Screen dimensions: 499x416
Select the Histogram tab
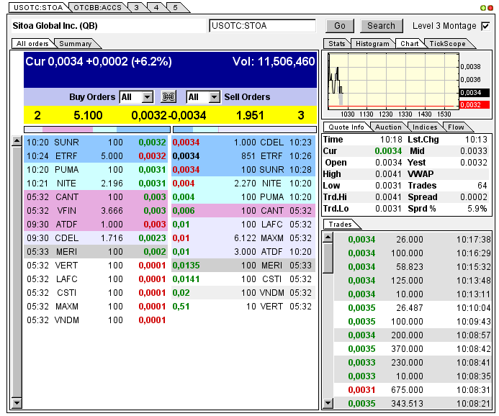[x=372, y=44]
